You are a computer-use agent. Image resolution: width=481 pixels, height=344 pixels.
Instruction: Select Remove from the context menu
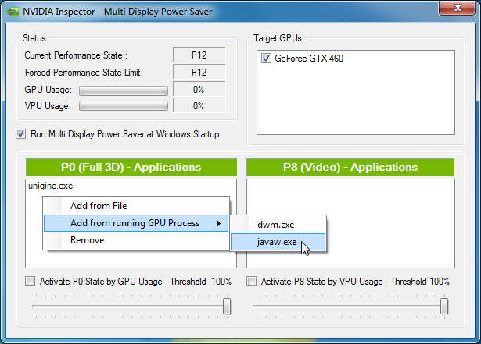87,240
